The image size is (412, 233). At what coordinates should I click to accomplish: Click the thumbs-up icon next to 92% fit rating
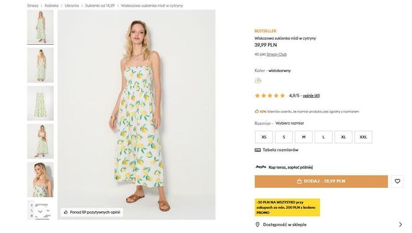[x=257, y=112]
